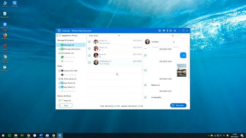
Task: Uncheck the Via Bilodeau conversation checkbox
Action: coord(90,62)
